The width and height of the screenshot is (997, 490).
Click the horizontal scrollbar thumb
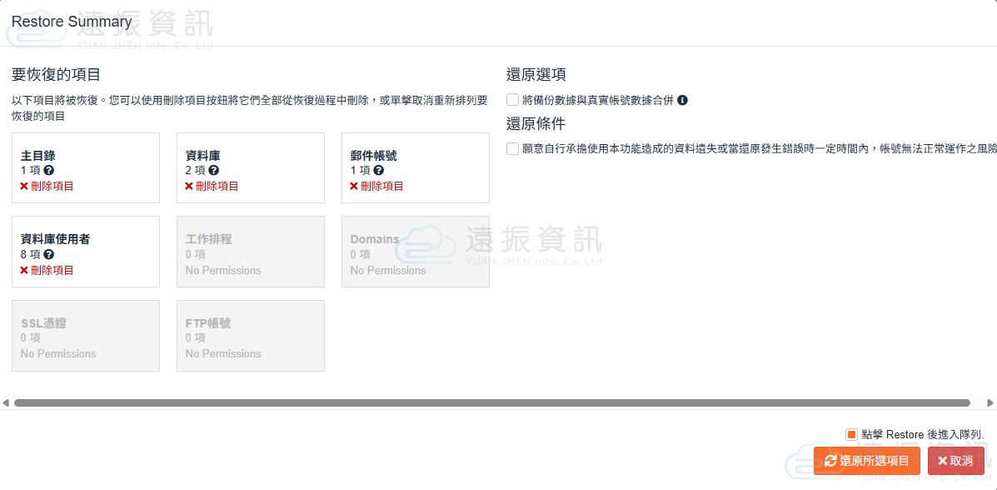[491, 402]
